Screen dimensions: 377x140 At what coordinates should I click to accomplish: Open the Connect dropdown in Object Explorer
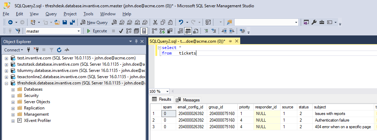pos(14,50)
